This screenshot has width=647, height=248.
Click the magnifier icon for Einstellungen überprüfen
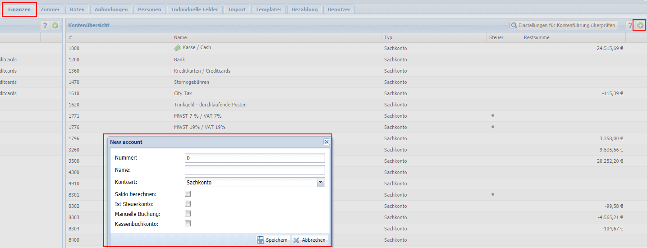514,26
